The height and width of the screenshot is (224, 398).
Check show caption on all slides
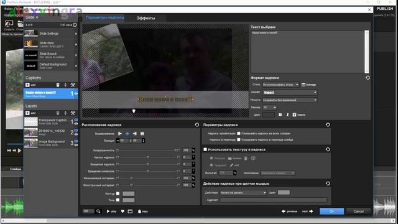239,133
